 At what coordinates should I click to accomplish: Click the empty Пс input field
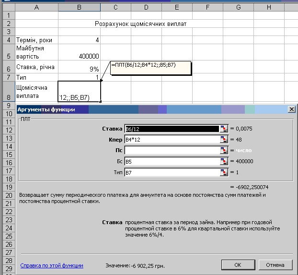tap(172, 151)
